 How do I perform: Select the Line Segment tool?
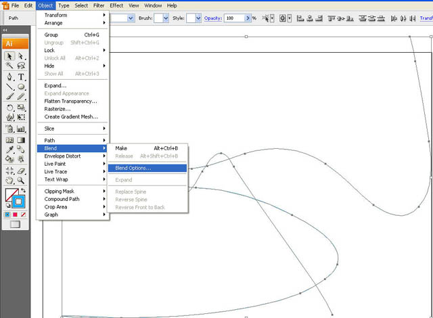[x=9, y=87]
